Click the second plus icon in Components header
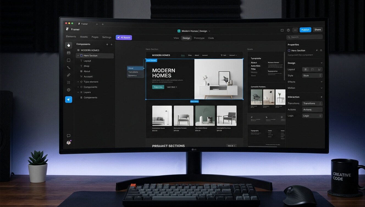The image size is (365, 207). [111, 44]
